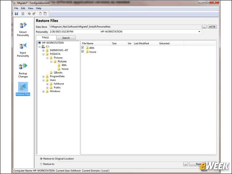
Task: Click the Migrate7 title bar app icon
Action: (14, 3)
